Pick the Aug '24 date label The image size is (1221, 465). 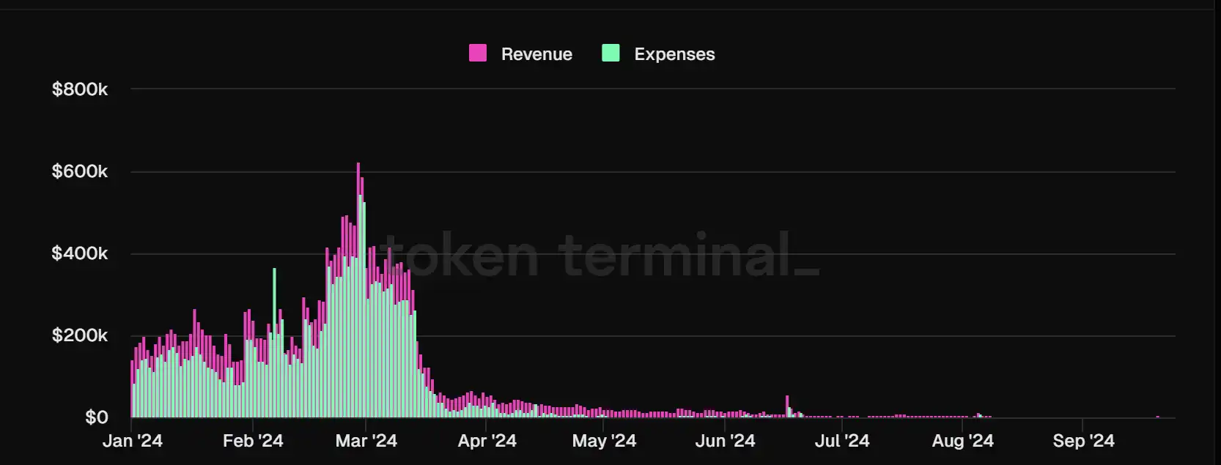point(962,441)
